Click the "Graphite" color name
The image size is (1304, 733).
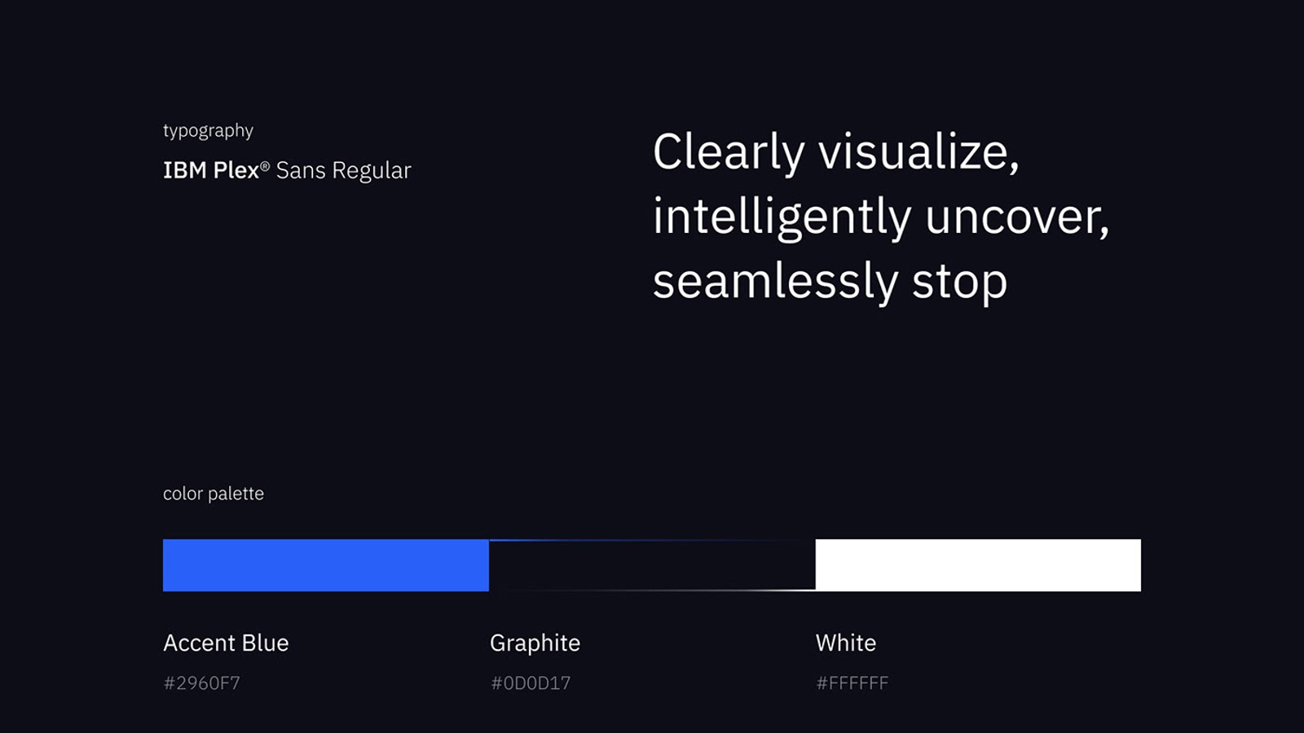point(535,643)
